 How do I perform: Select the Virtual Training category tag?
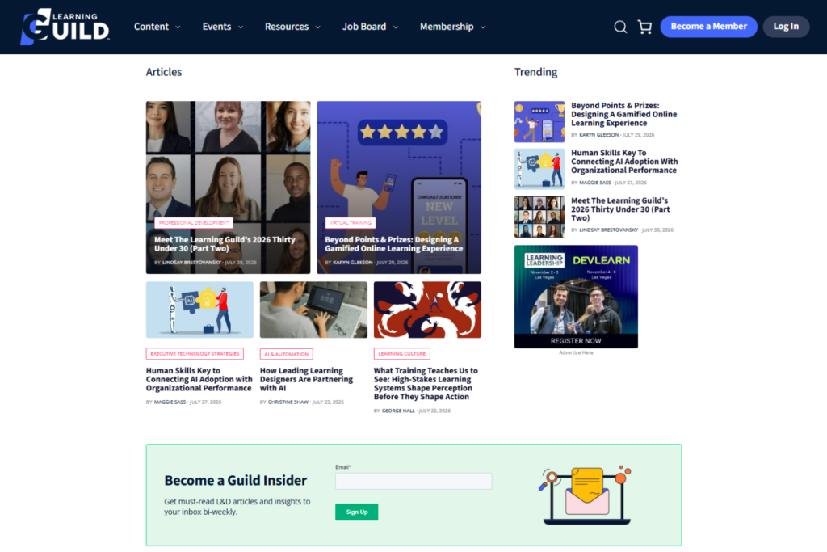(351, 223)
